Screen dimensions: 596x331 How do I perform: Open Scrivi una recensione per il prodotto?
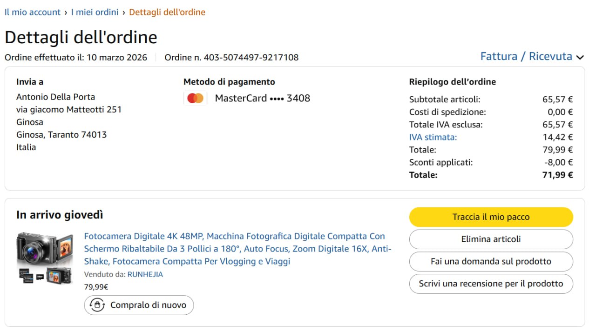coord(491,284)
